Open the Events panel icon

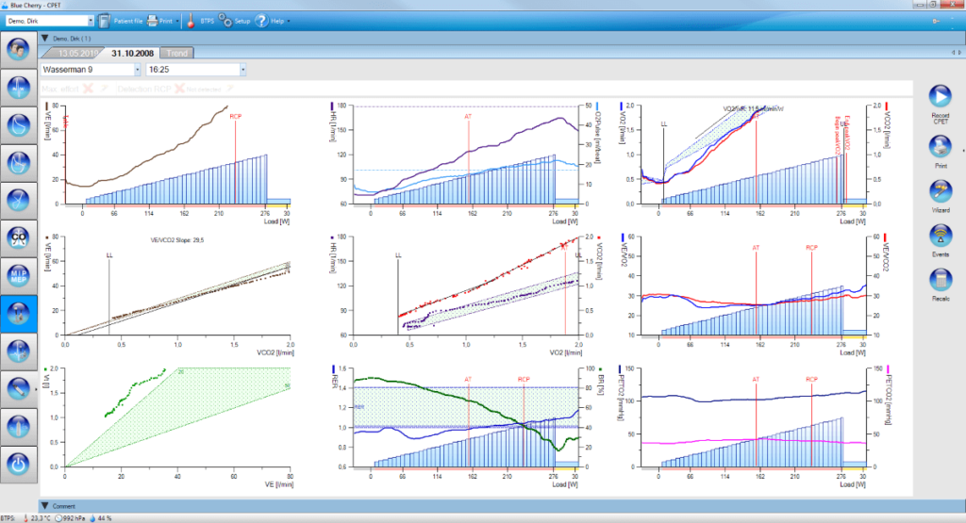tap(940, 236)
